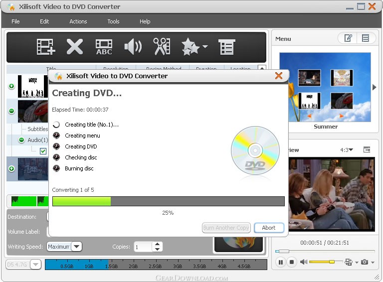The width and height of the screenshot is (383, 282).
Task: Expand the first video title with plus icon
Action: (x=11, y=86)
